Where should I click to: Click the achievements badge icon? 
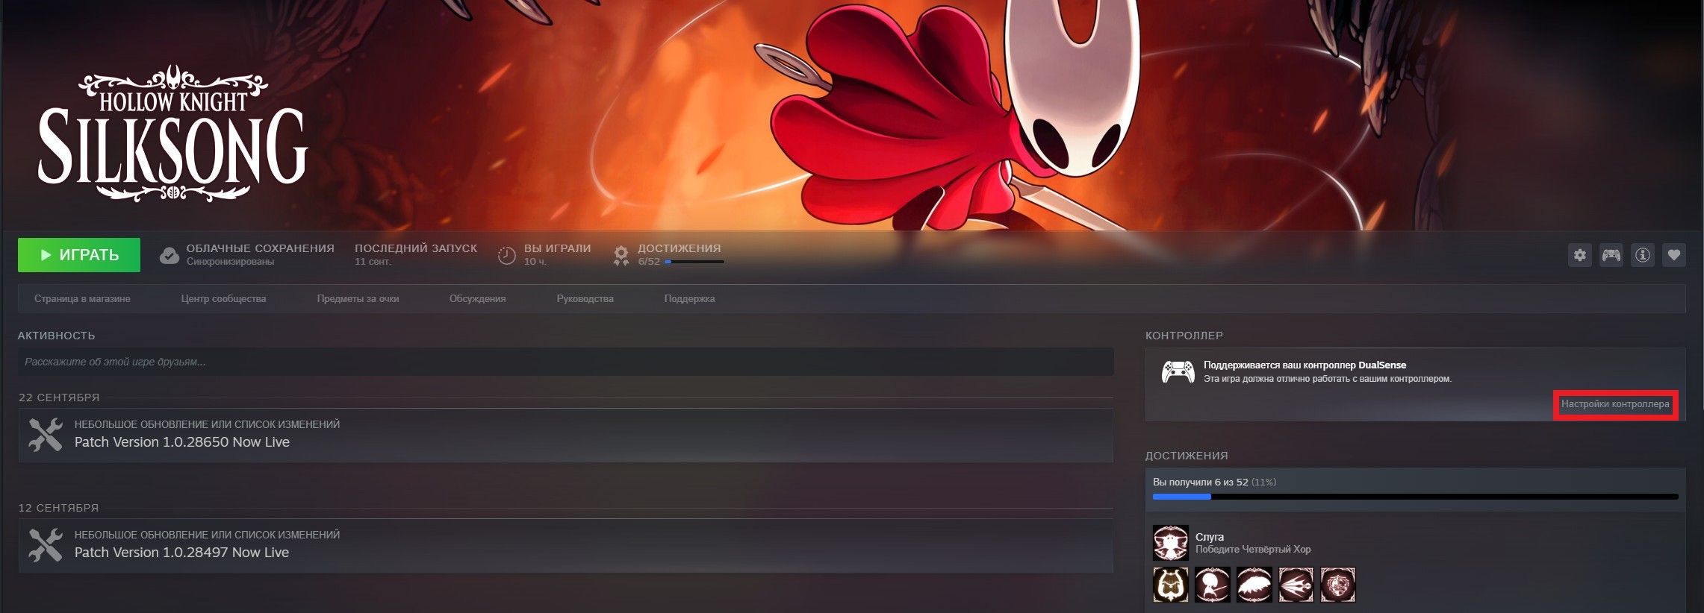pos(621,256)
